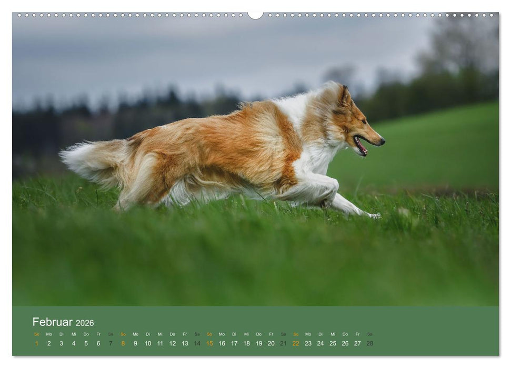Click the Sa weekday label
This screenshot has width=511, height=368.
[110, 334]
